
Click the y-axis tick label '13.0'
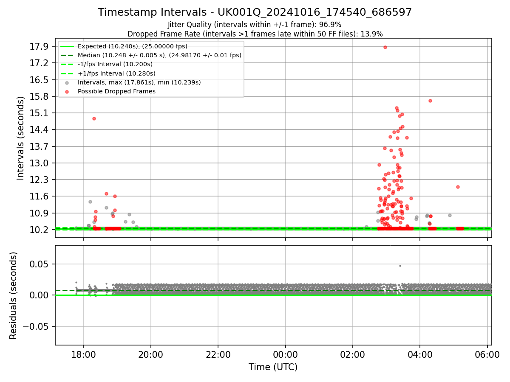point(40,163)
